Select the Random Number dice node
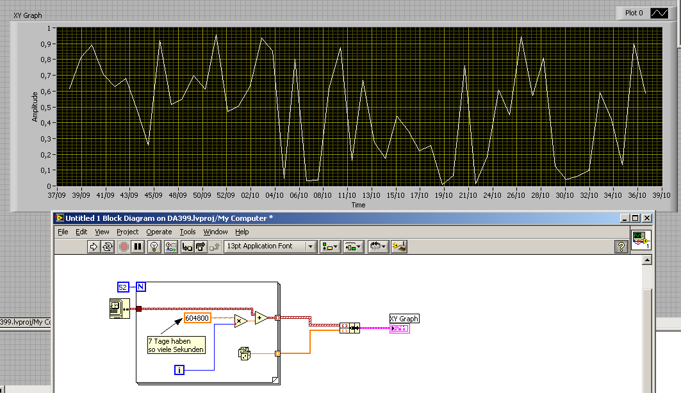681x393 pixels. click(x=243, y=352)
